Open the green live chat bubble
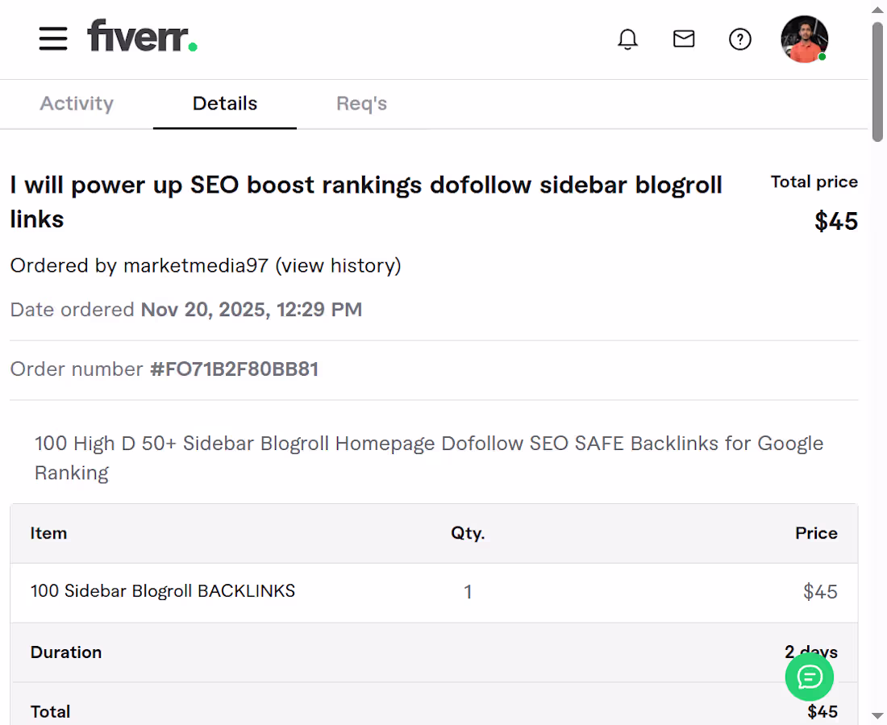The width and height of the screenshot is (887, 725). (x=809, y=677)
